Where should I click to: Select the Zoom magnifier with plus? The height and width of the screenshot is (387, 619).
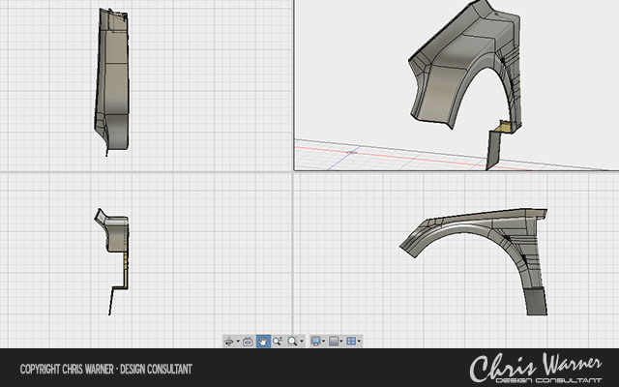(x=278, y=342)
